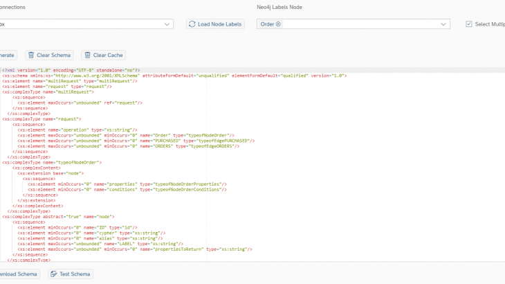Click the trash icon on Clear Cache

pyautogui.click(x=87, y=55)
